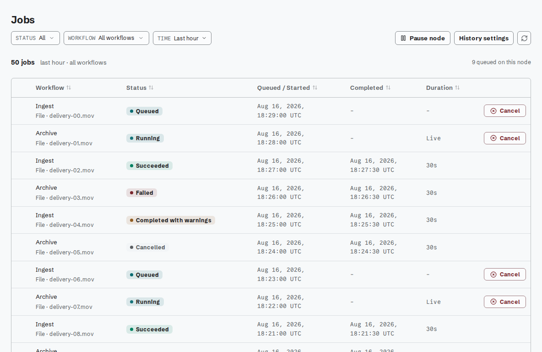The image size is (542, 352).
Task: Click Succeeded status for delivery-02.mov
Action: tap(149, 166)
